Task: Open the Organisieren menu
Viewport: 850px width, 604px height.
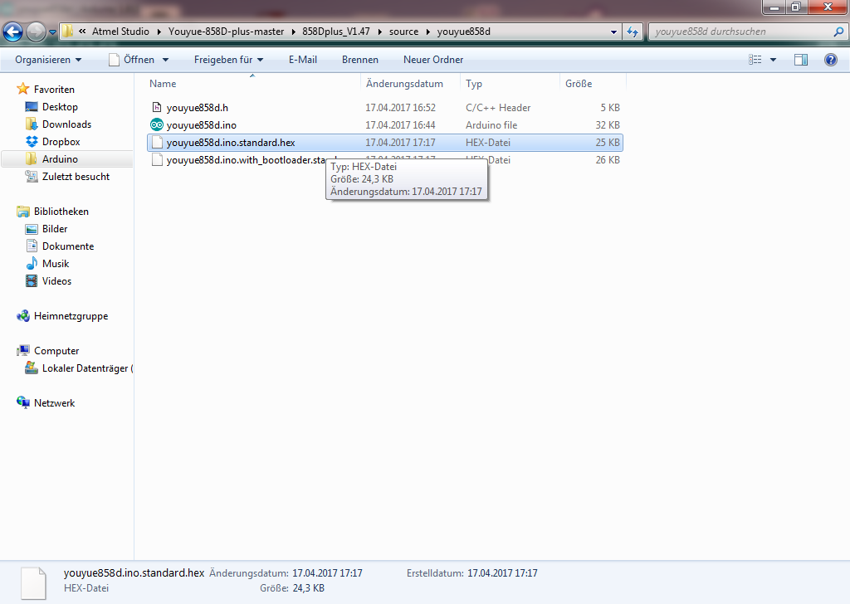Action: point(48,60)
